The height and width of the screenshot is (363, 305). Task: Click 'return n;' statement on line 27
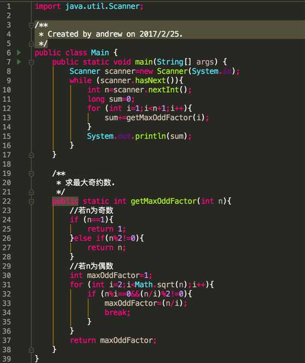click(x=107, y=248)
